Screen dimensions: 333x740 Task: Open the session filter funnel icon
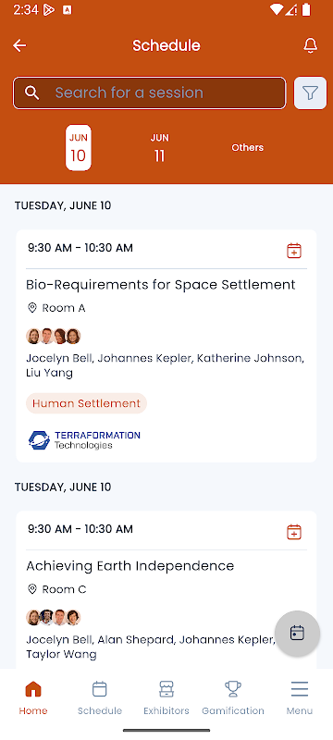tap(310, 93)
